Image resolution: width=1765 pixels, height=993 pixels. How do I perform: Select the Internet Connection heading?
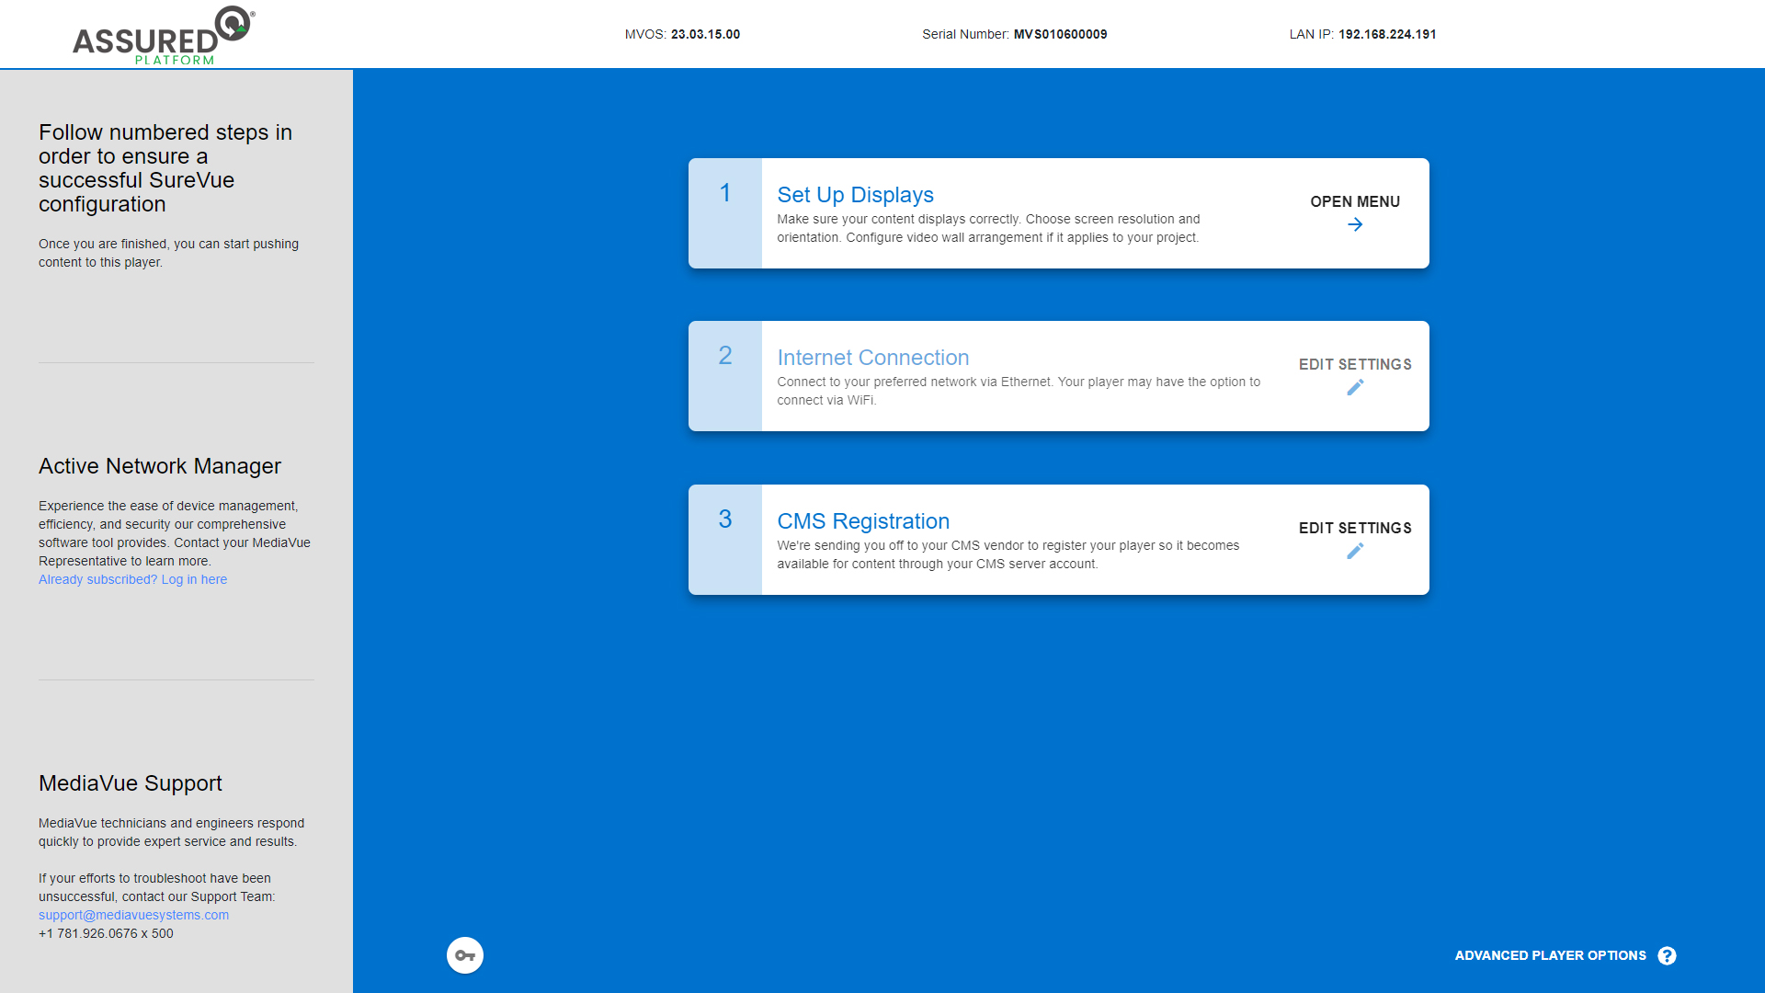(872, 358)
